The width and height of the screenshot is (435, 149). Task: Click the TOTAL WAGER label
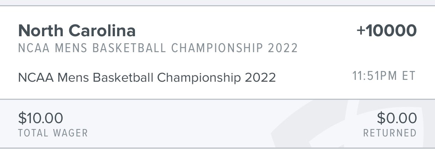(x=53, y=133)
